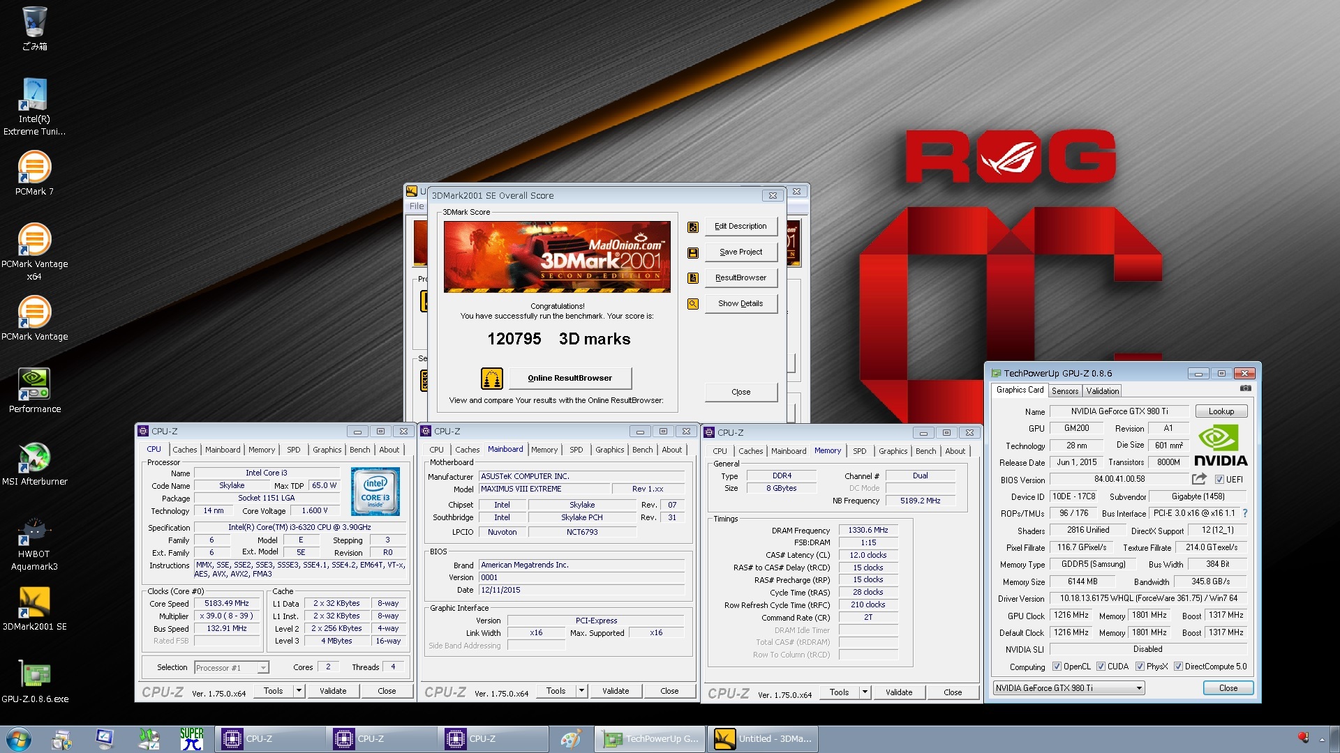
Task: Click the DRAM Frequency 1330.6 MHz value
Action: (x=868, y=531)
